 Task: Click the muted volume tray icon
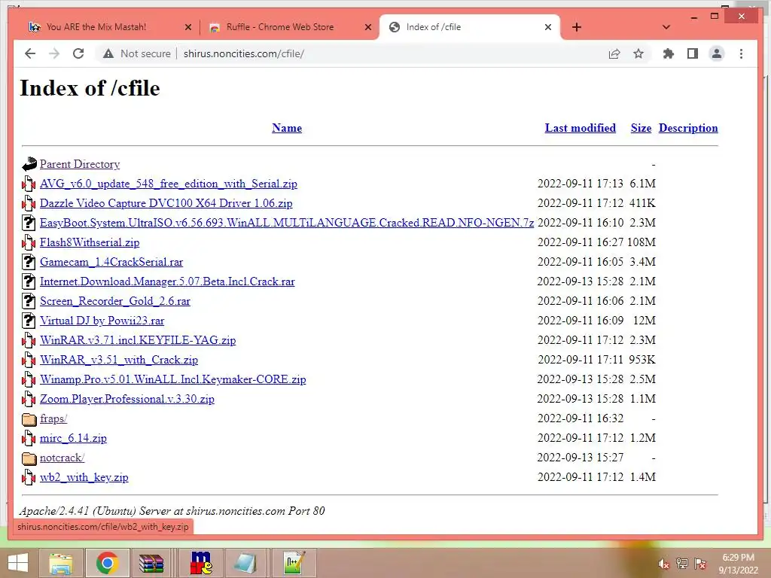click(663, 563)
